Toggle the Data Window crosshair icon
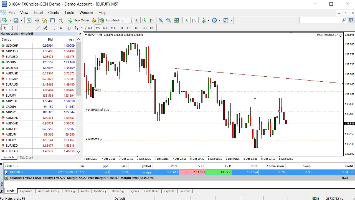Viewport: 355px width, 200px height. [37, 20]
